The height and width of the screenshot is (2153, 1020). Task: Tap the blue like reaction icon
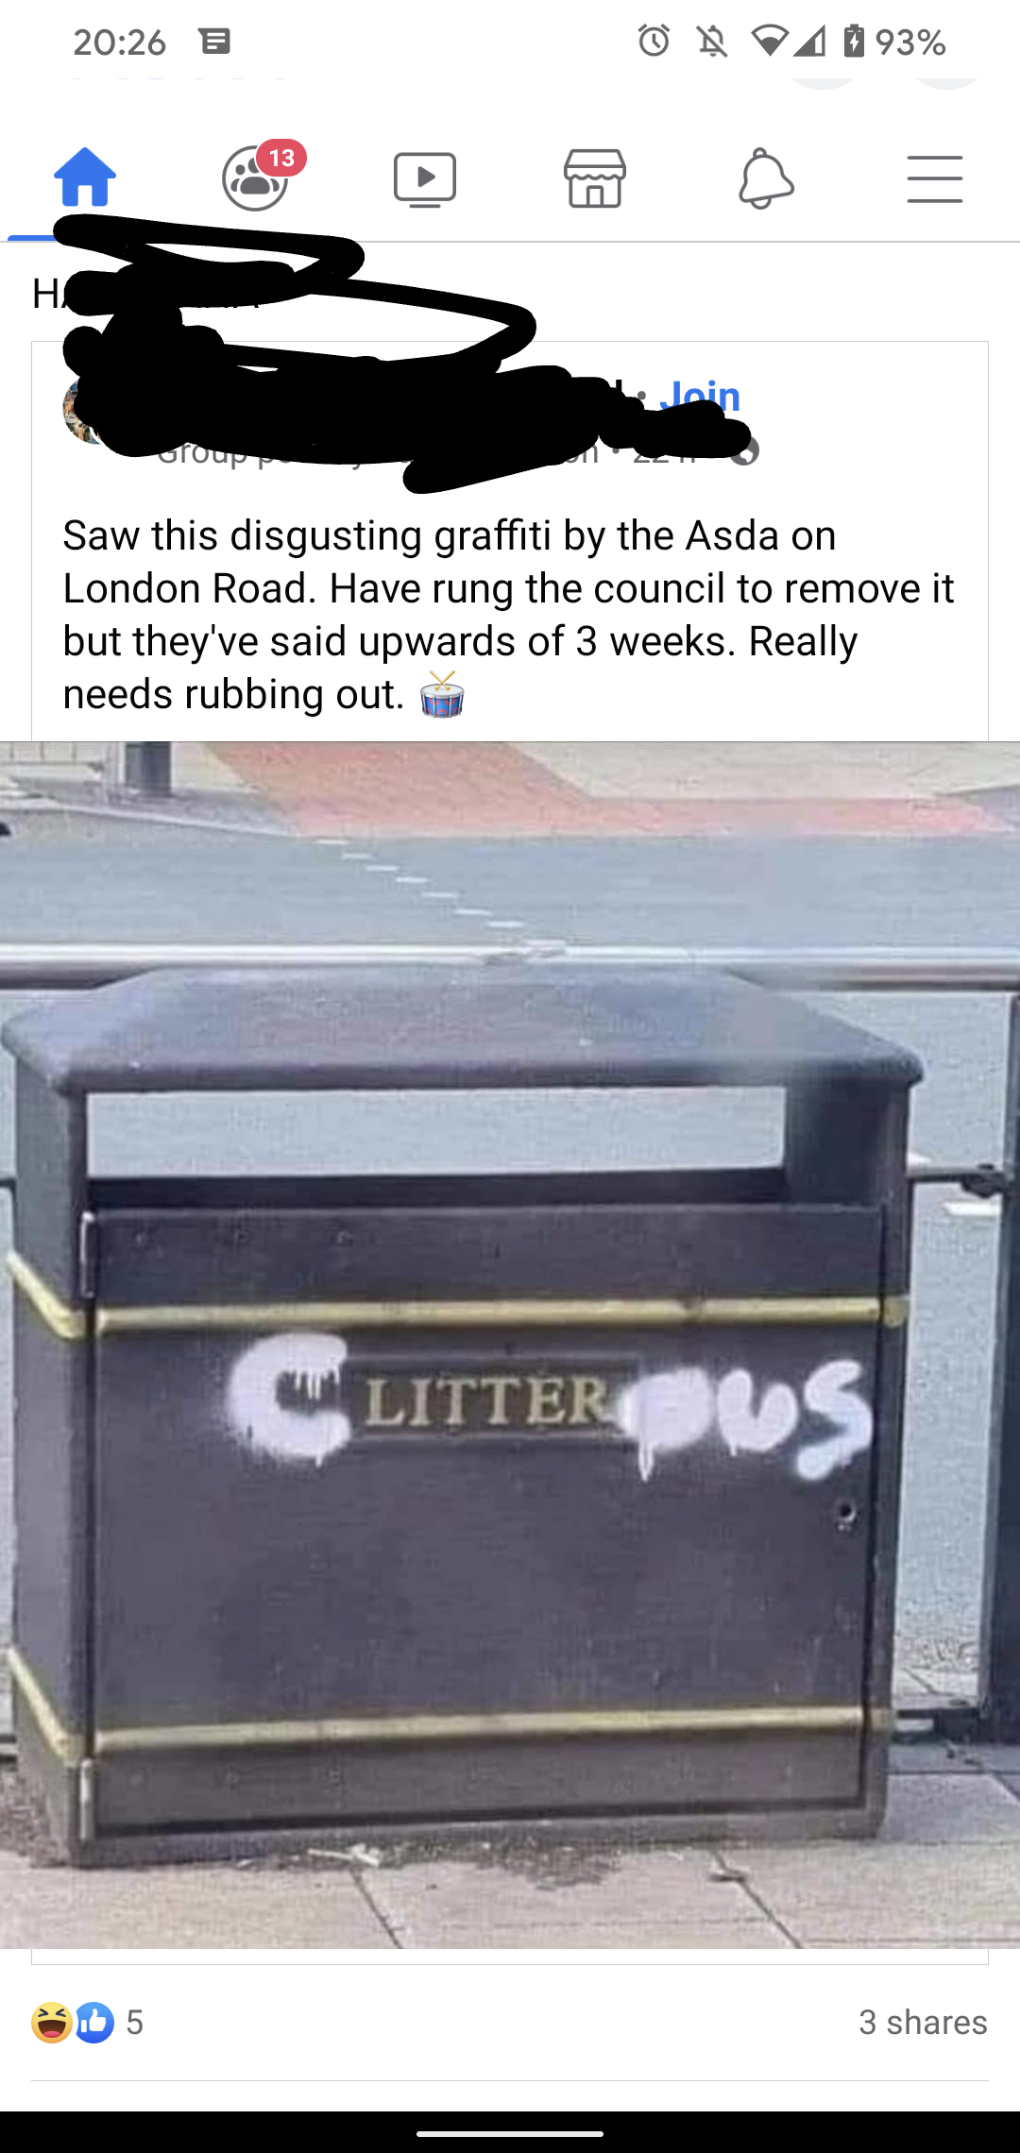click(x=93, y=2022)
